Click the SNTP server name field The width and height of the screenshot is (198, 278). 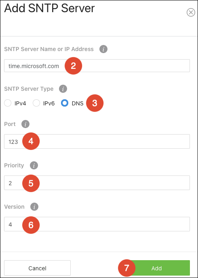(x=97, y=66)
